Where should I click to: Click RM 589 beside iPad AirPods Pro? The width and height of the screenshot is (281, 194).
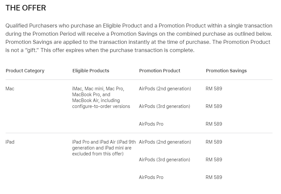(x=214, y=177)
